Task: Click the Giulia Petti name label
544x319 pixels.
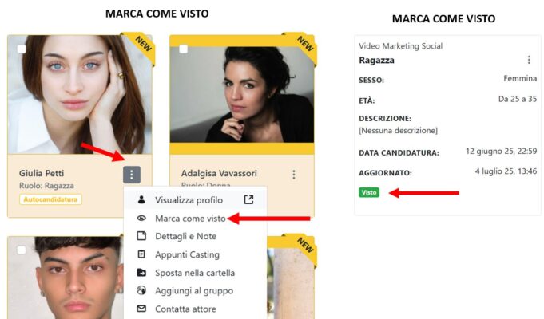Action: point(42,173)
